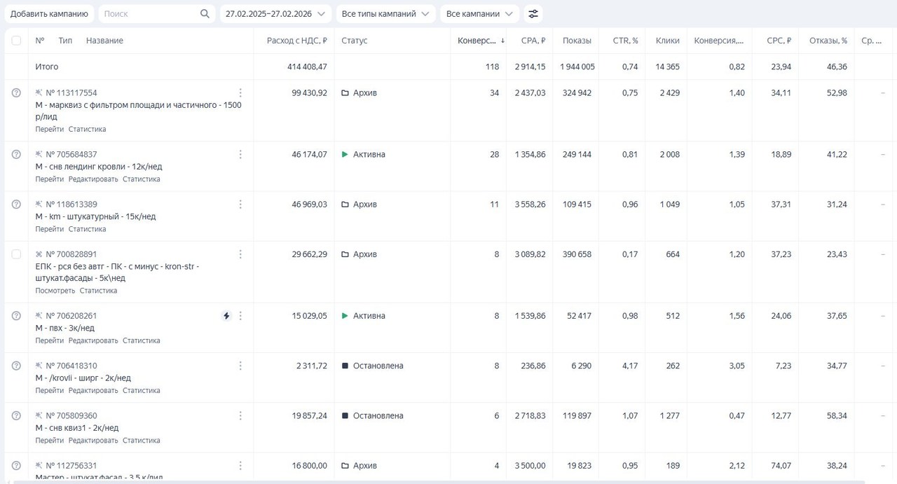Expand the "Все типы кампаний" dropdown

385,14
